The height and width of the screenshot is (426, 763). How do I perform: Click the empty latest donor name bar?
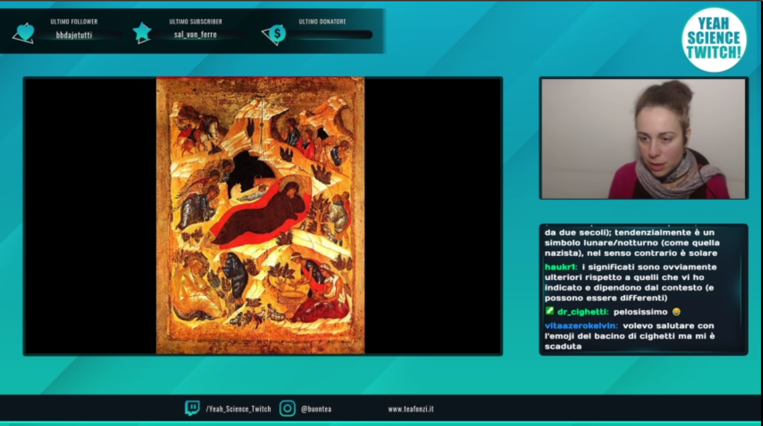[330, 35]
